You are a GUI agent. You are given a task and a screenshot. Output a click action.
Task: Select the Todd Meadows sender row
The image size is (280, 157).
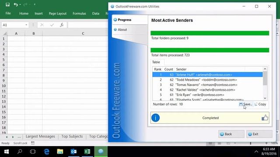click(207, 80)
